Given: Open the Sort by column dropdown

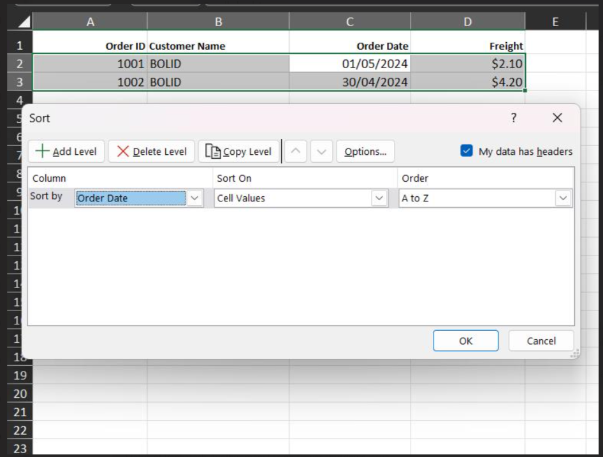Looking at the screenshot, I should (195, 198).
